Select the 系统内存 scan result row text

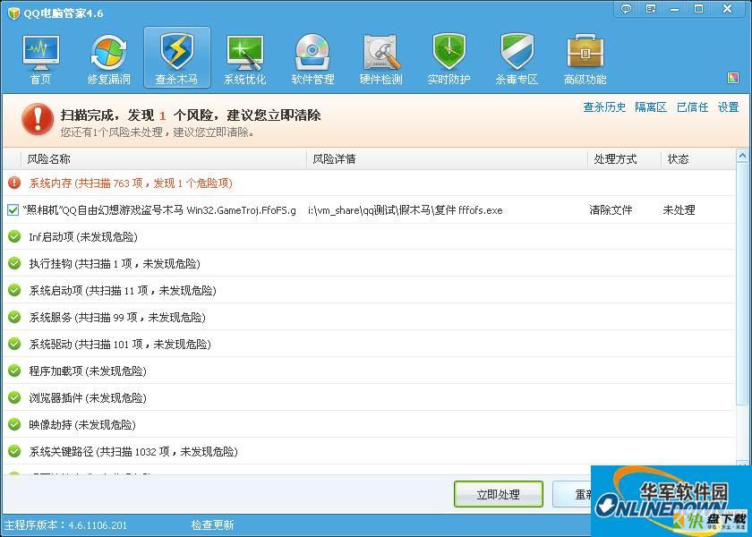[x=131, y=183]
